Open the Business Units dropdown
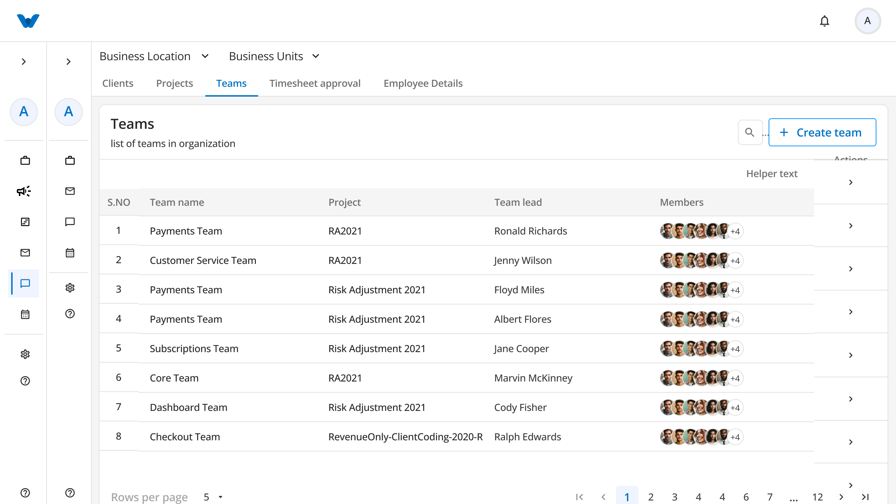Viewport: 896px width, 504px height. pyautogui.click(x=275, y=56)
